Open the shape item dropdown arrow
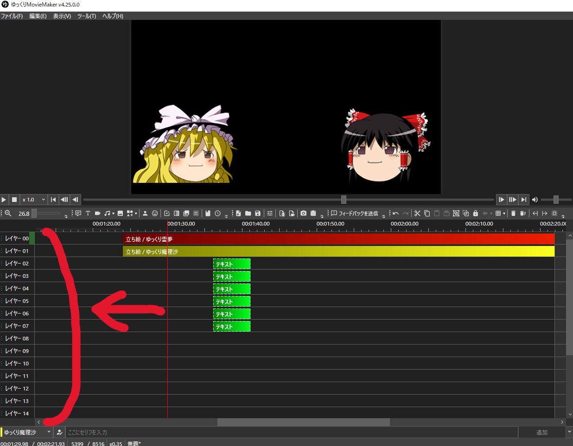Image resolution: width=573 pixels, height=446 pixels. (x=136, y=214)
